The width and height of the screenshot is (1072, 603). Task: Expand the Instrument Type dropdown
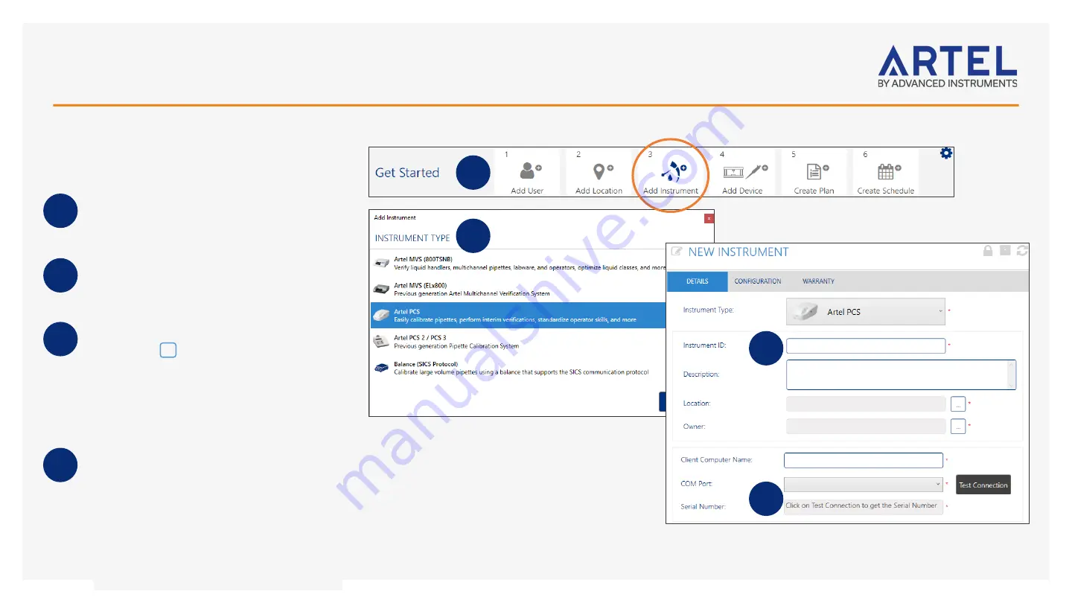point(866,311)
